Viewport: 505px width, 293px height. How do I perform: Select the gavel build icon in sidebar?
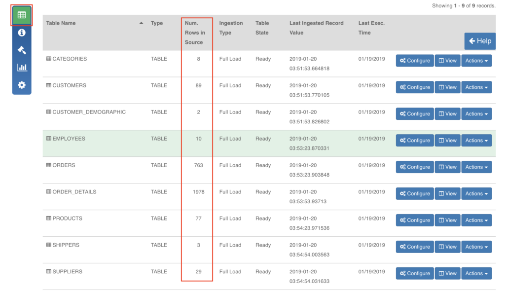[x=22, y=50]
